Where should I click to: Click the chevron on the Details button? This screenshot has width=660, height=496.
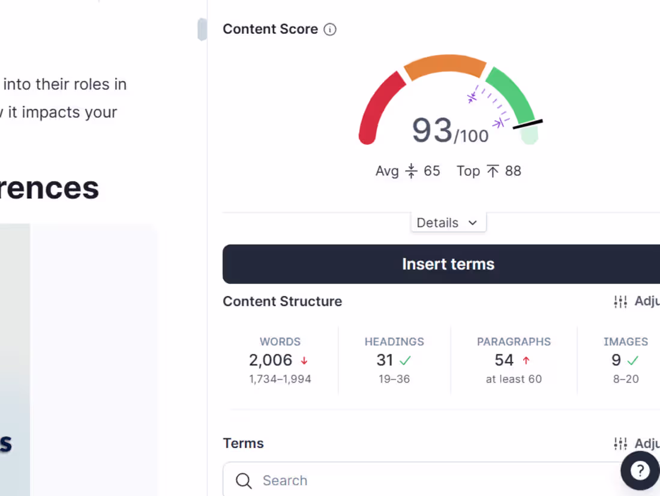(x=472, y=222)
